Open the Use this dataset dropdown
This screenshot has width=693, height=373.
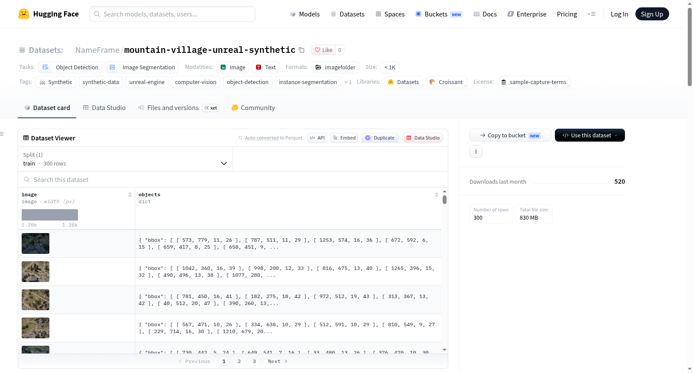[x=589, y=135]
